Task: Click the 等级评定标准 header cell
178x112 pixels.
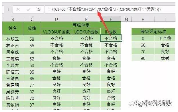Action: (153, 32)
